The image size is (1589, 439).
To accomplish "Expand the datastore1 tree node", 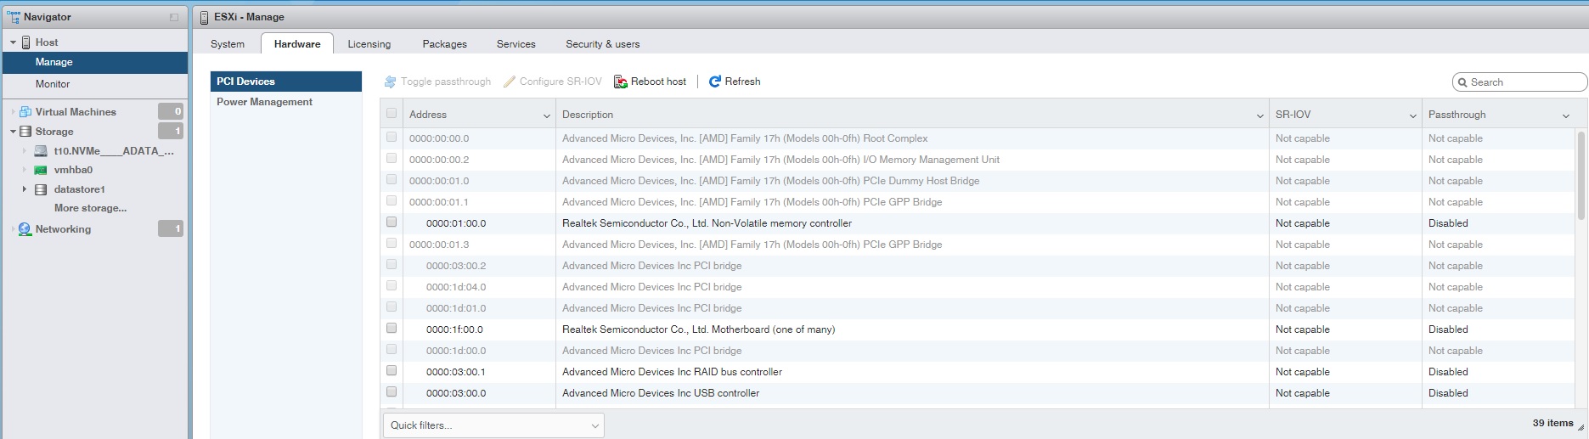I will [x=25, y=189].
